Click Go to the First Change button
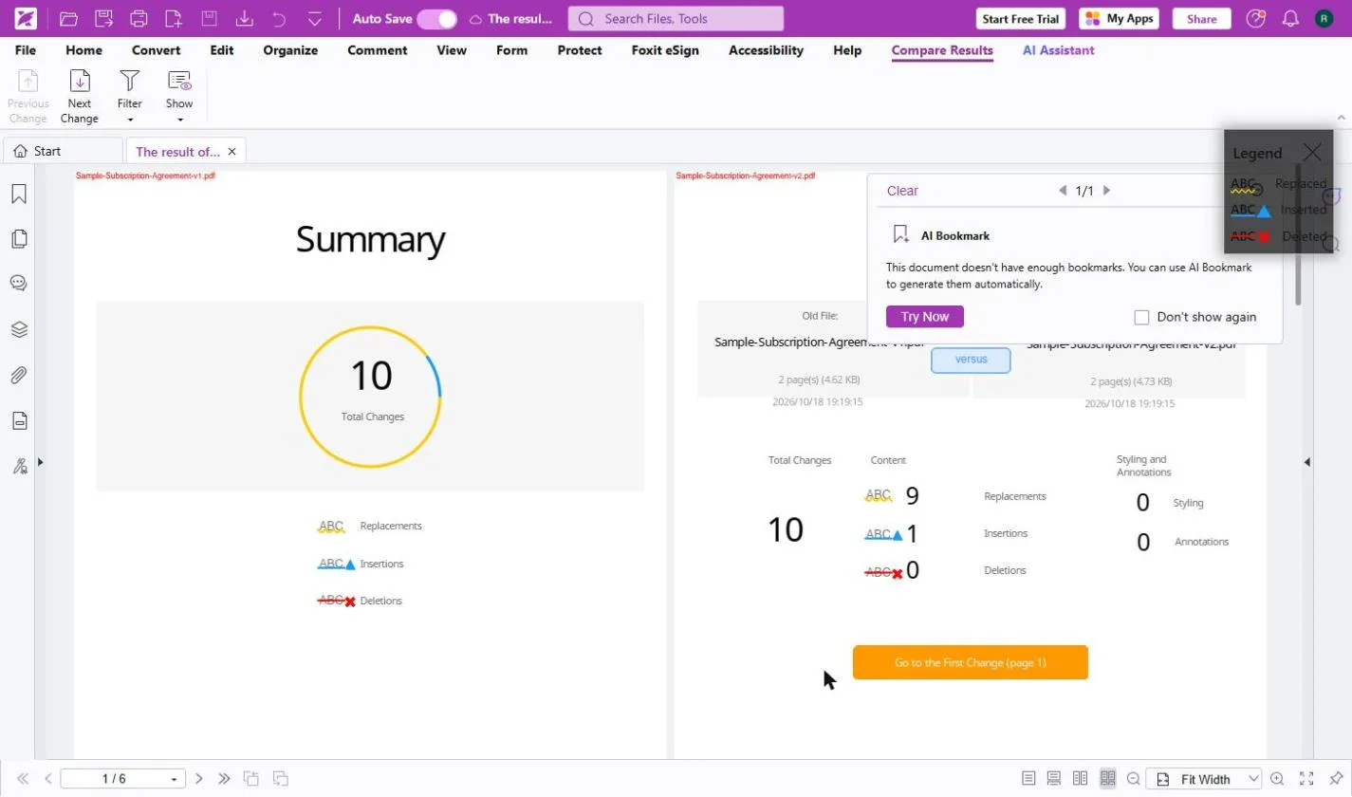The width and height of the screenshot is (1352, 797). click(x=970, y=662)
